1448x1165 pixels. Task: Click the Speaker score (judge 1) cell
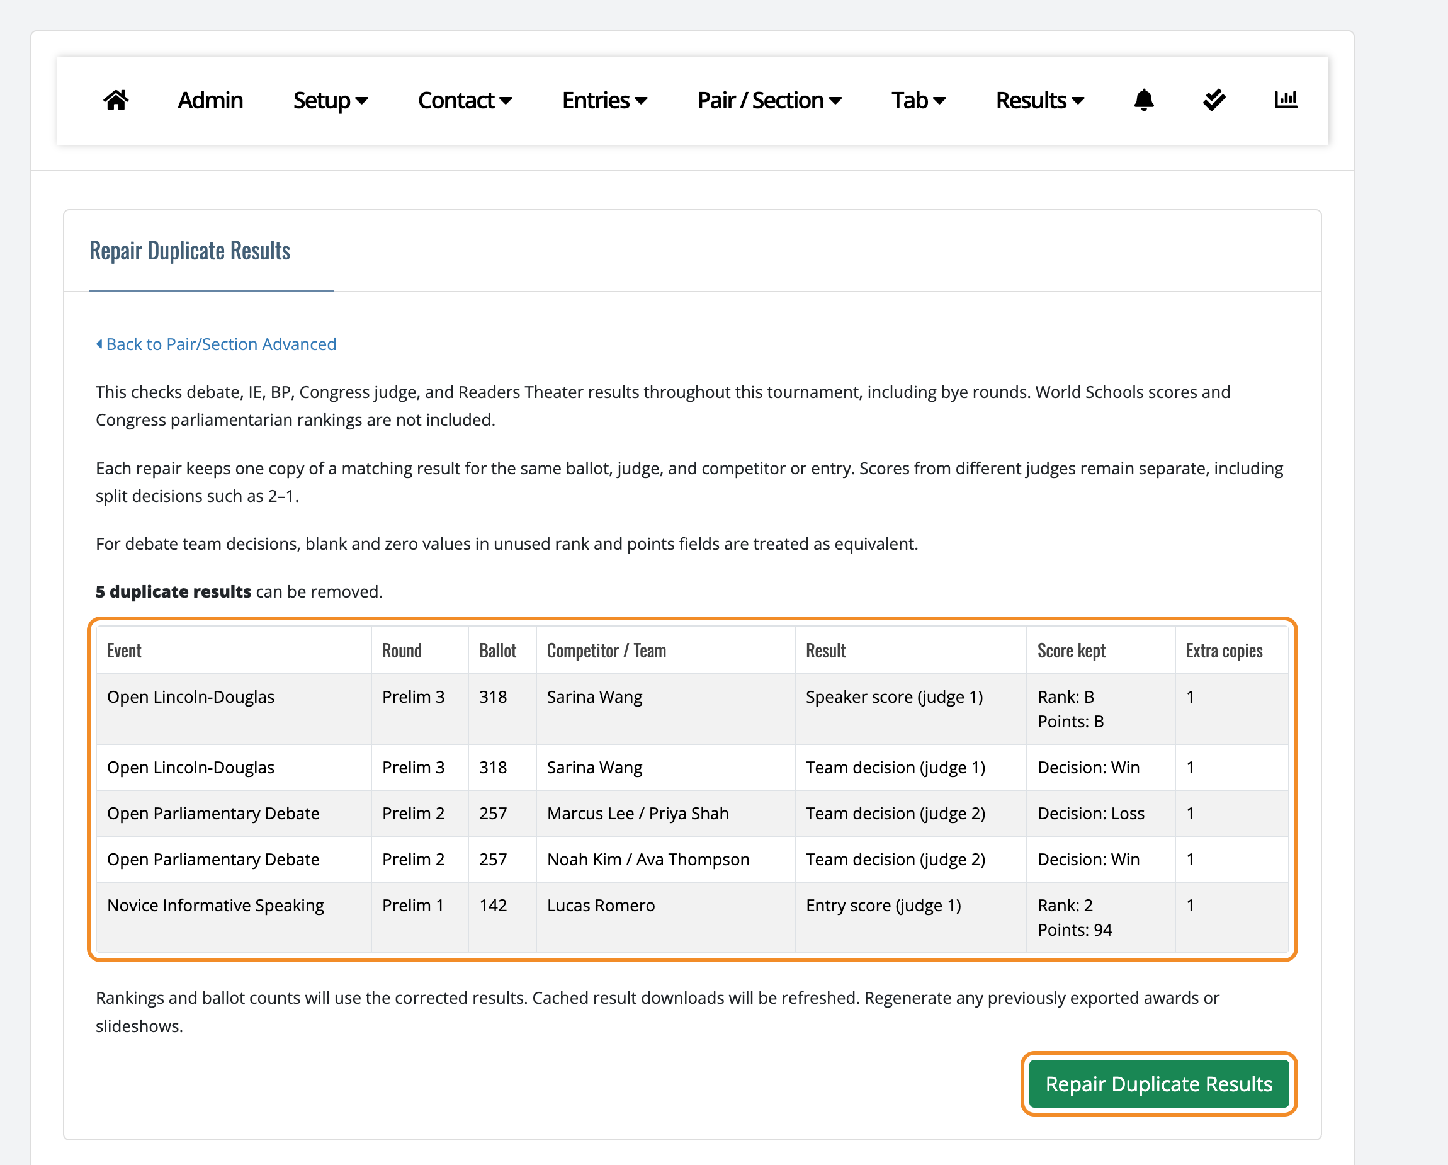tap(911, 709)
